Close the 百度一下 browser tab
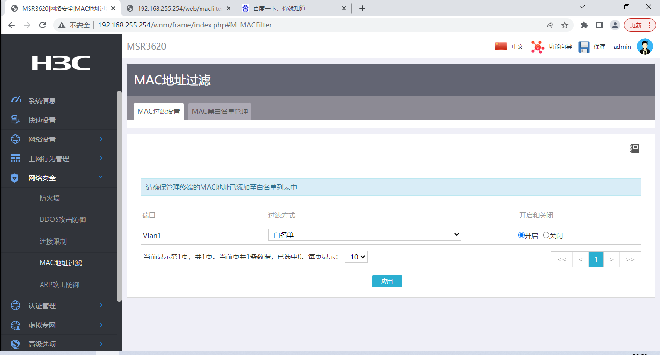The width and height of the screenshot is (660, 355). pos(344,8)
